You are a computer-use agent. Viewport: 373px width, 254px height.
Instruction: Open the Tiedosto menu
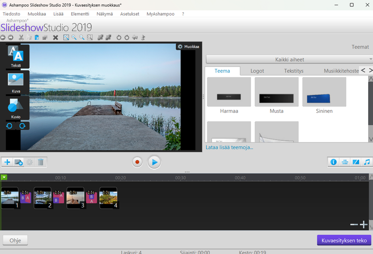12,14
